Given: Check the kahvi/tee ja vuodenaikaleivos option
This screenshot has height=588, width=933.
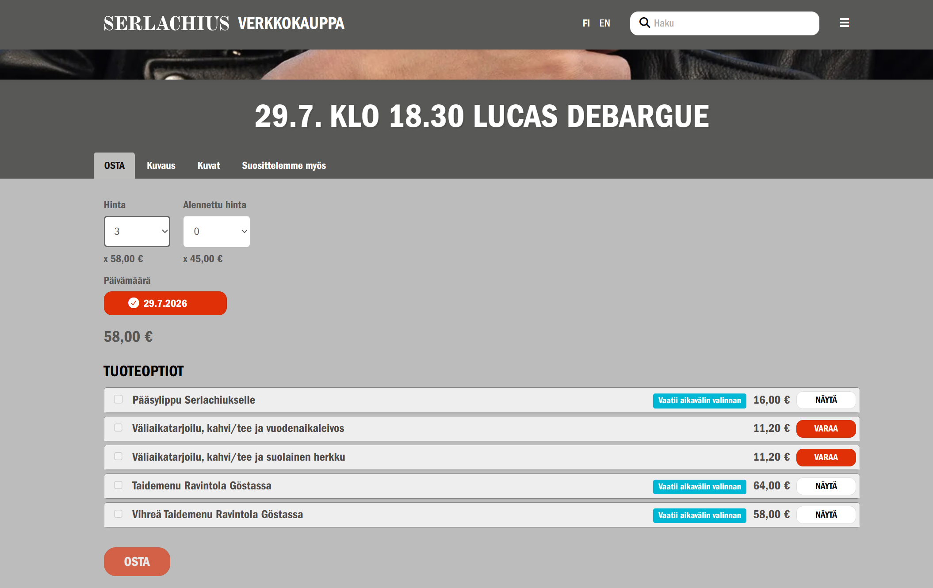Looking at the screenshot, I should coord(118,428).
